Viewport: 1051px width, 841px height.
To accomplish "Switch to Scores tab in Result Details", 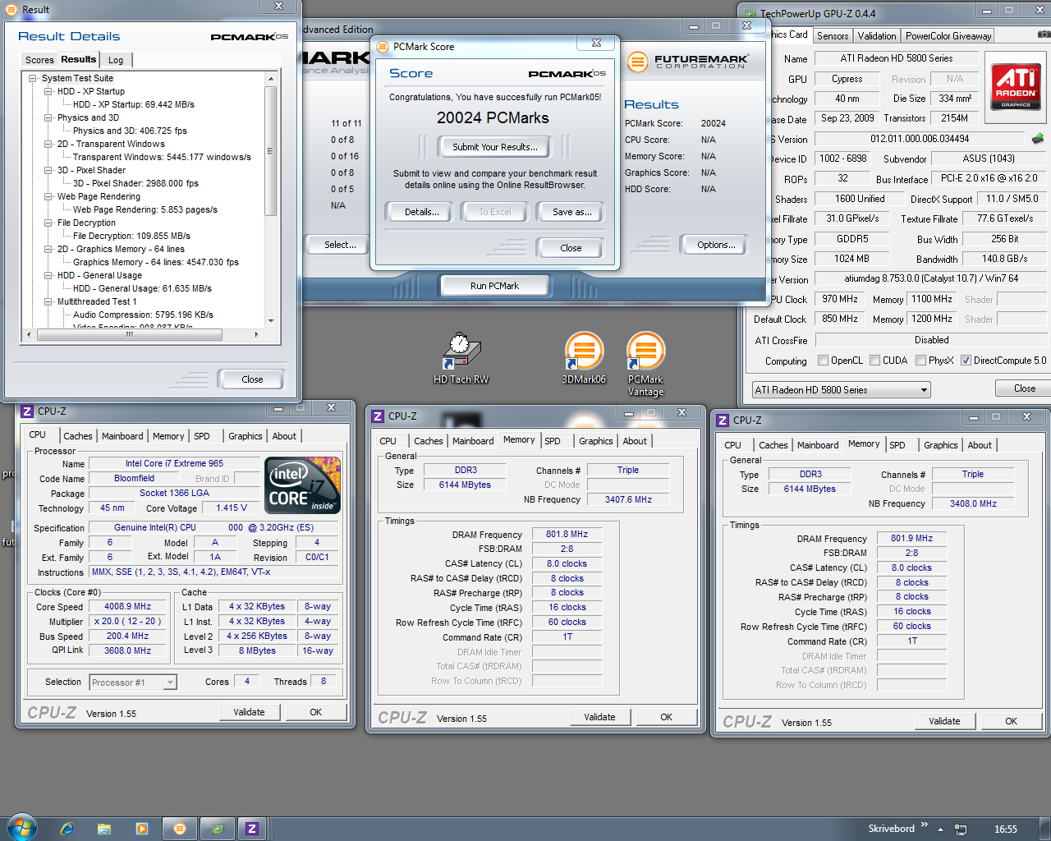I will point(39,60).
